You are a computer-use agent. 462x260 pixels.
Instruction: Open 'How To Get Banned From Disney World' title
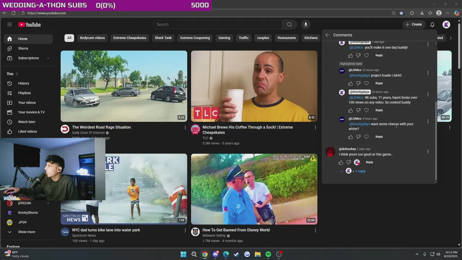236,230
